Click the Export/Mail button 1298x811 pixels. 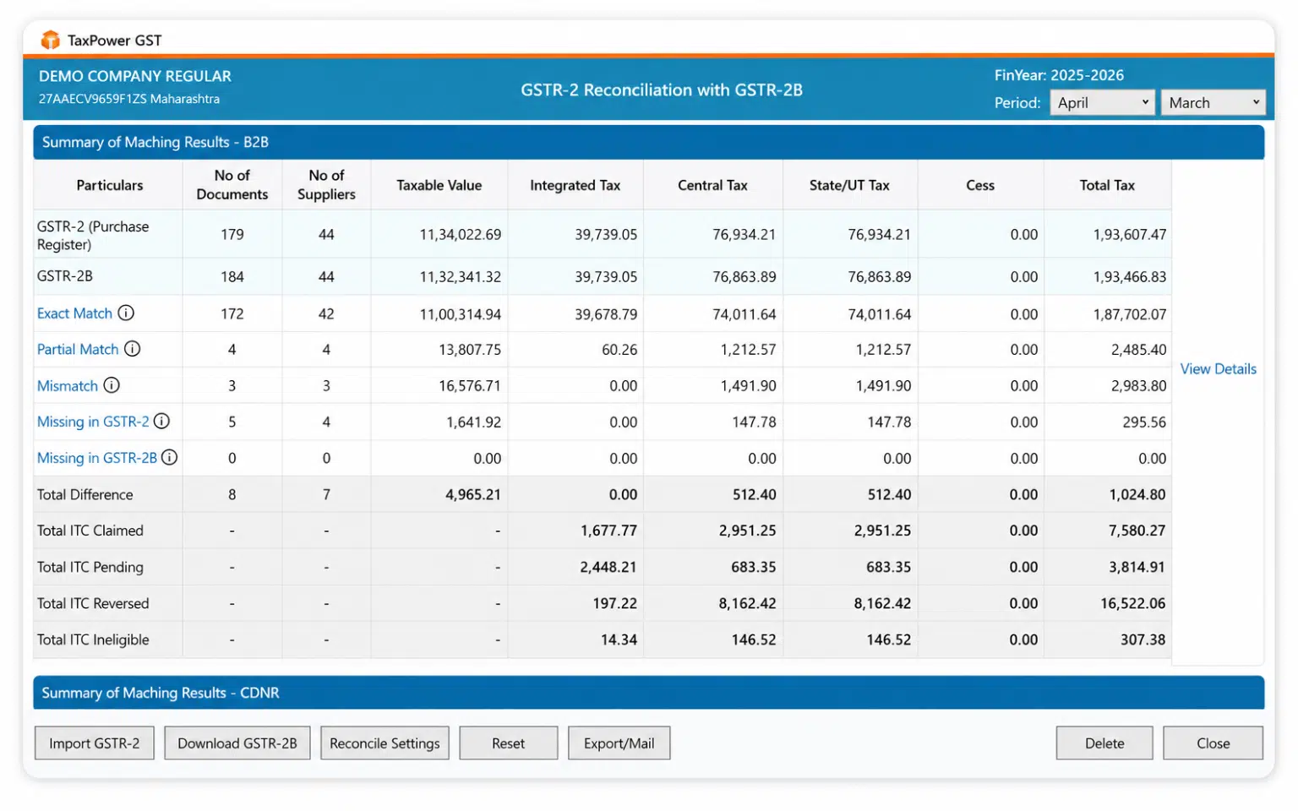point(619,743)
